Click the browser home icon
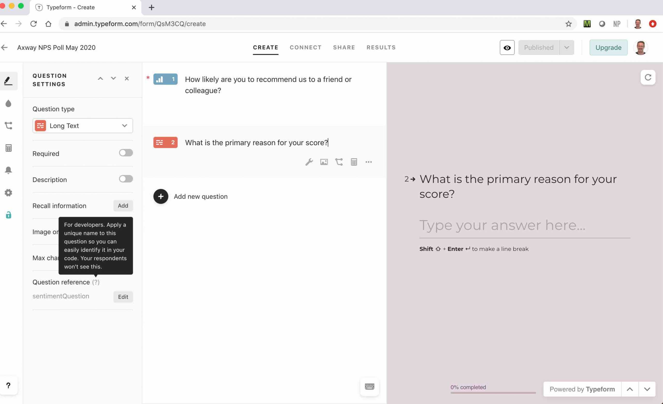This screenshot has height=404, width=663. point(48,24)
